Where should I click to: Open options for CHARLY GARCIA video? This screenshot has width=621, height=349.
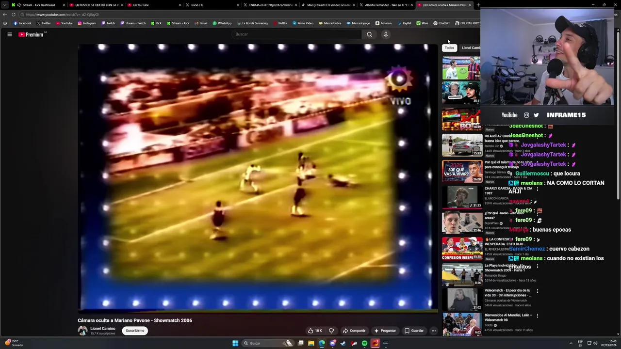(537, 190)
